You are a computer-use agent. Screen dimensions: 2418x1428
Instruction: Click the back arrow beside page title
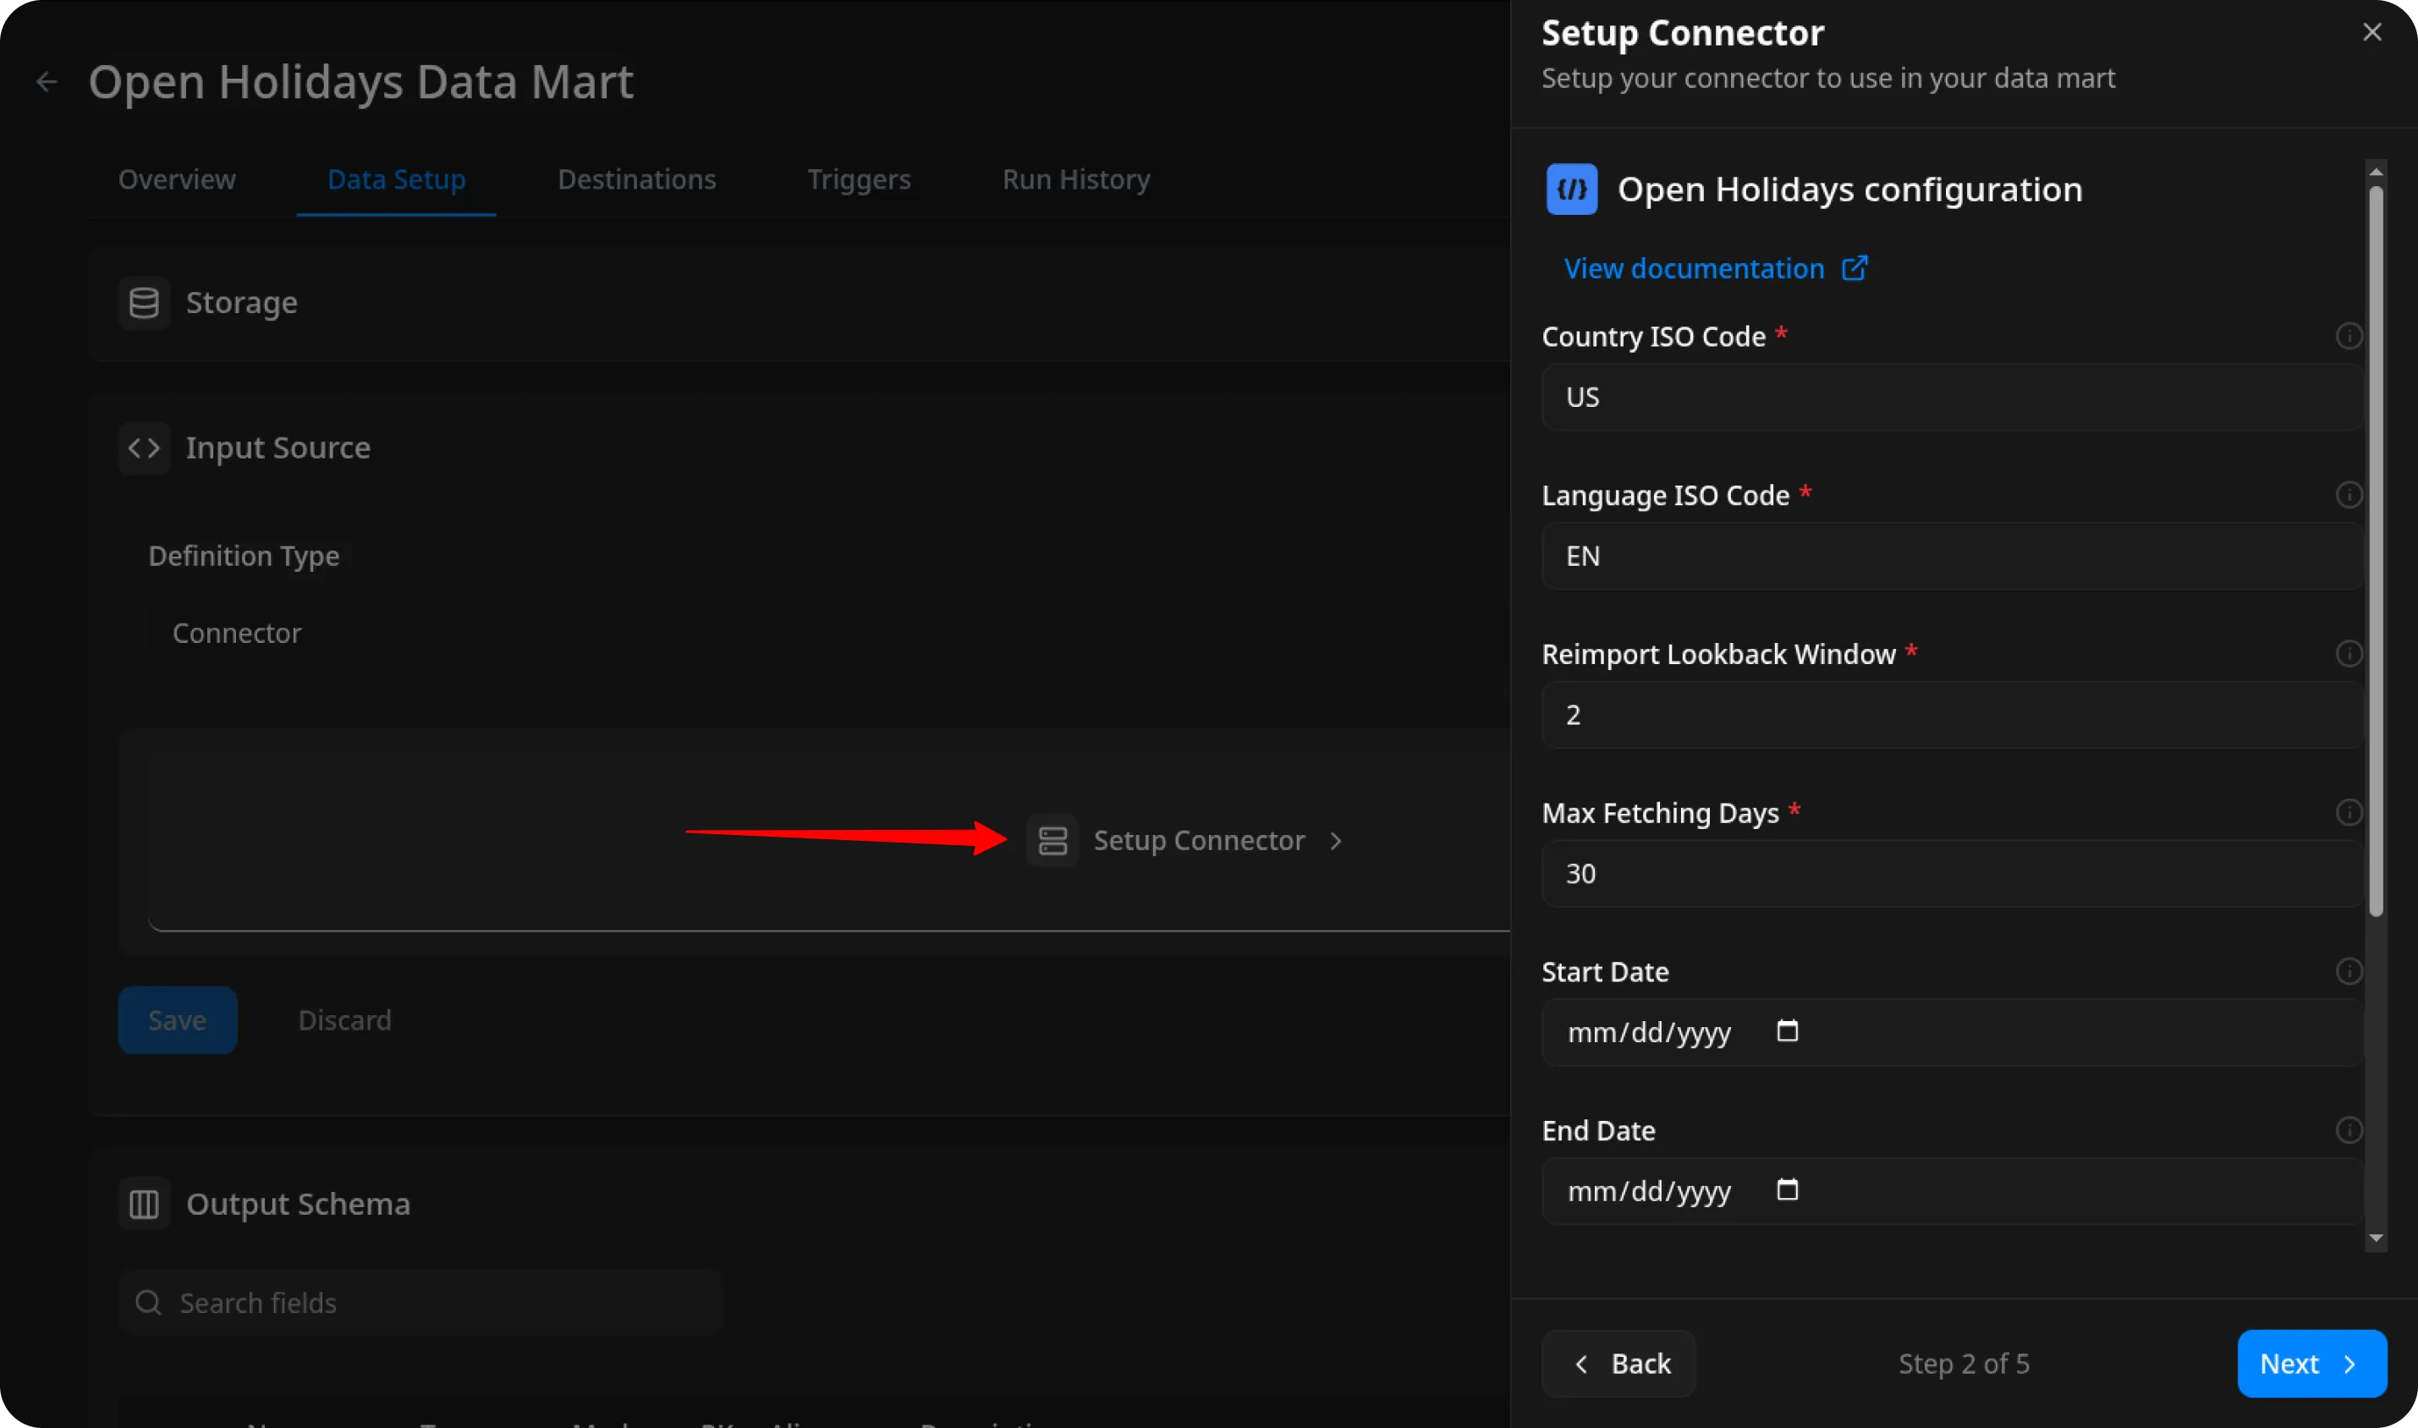[x=47, y=82]
